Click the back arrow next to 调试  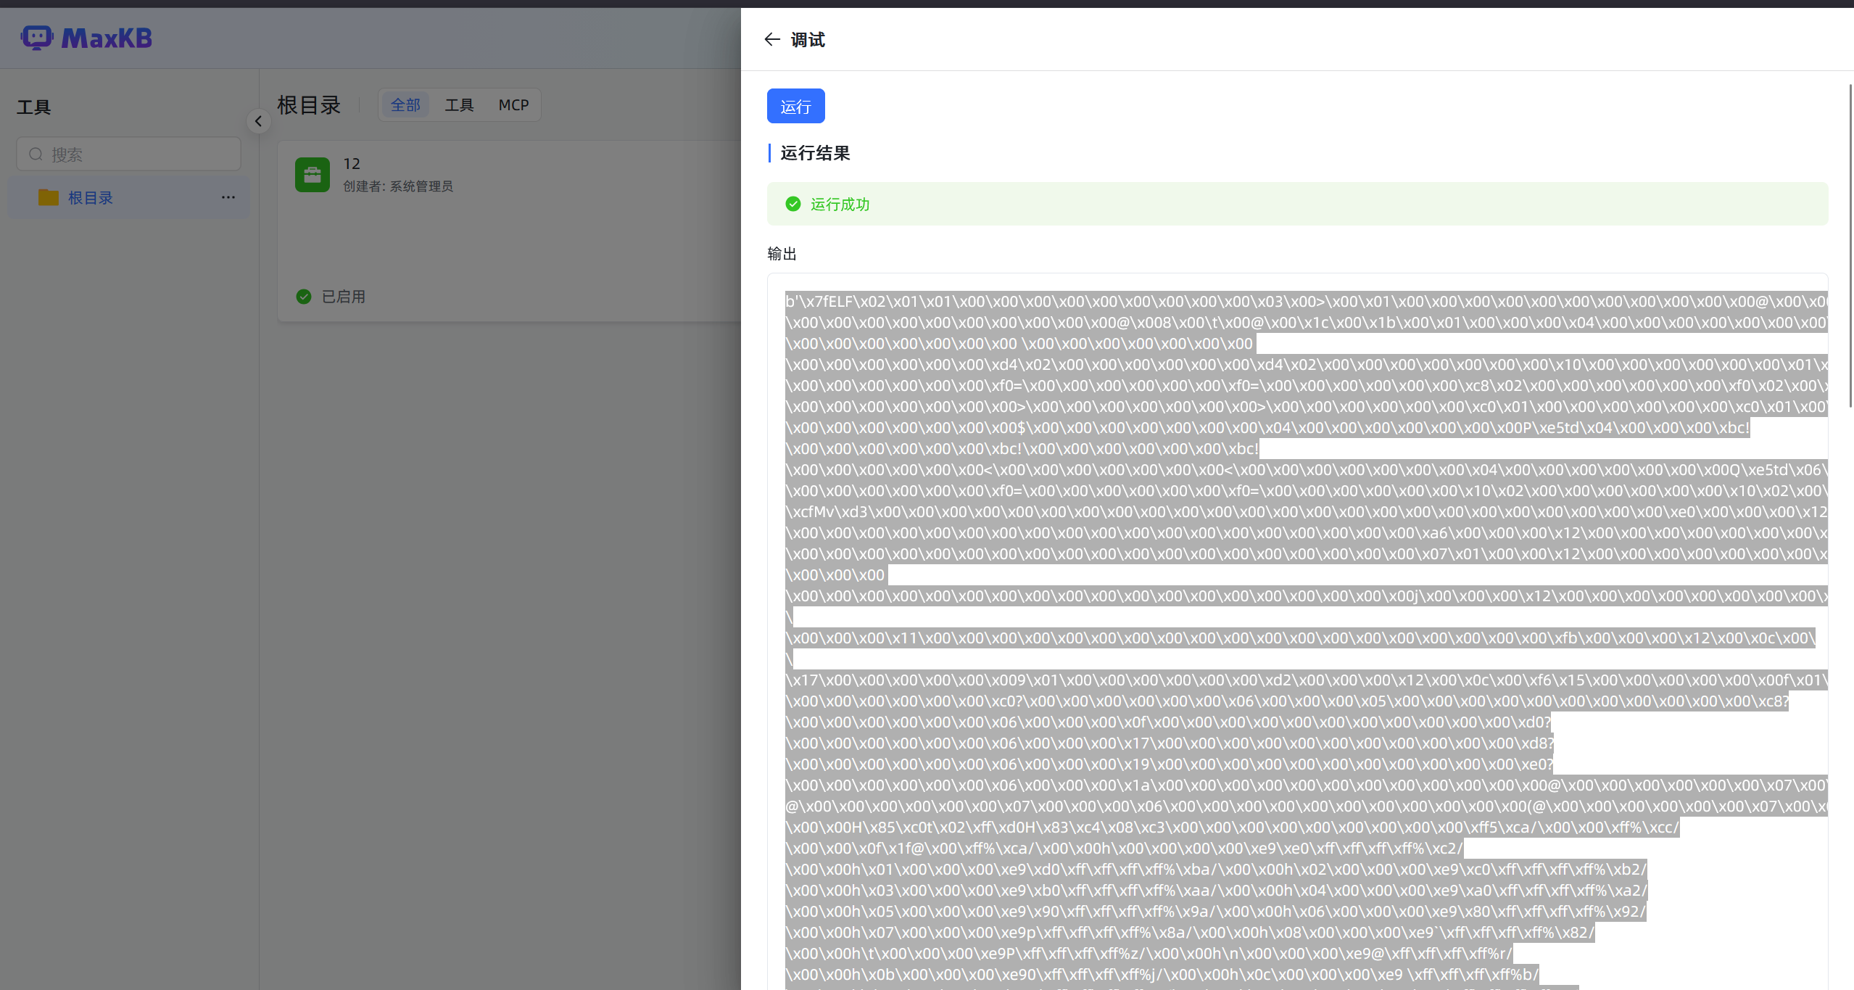pos(771,39)
